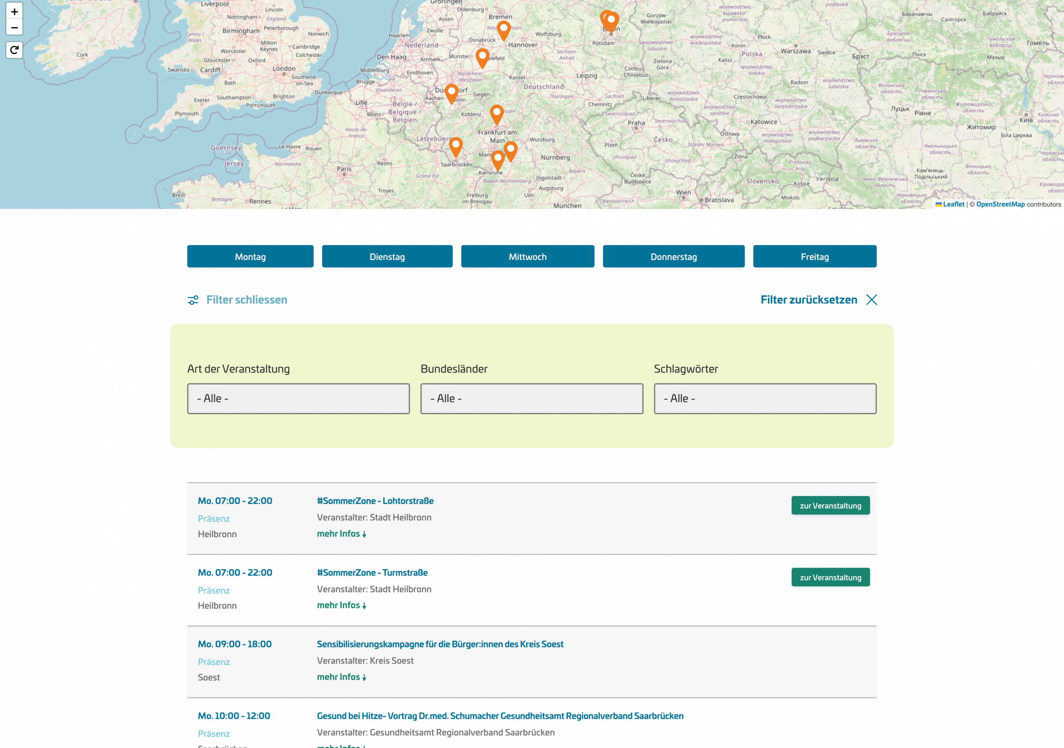Click the filter sliders icon
The image size is (1064, 748).
tap(193, 300)
